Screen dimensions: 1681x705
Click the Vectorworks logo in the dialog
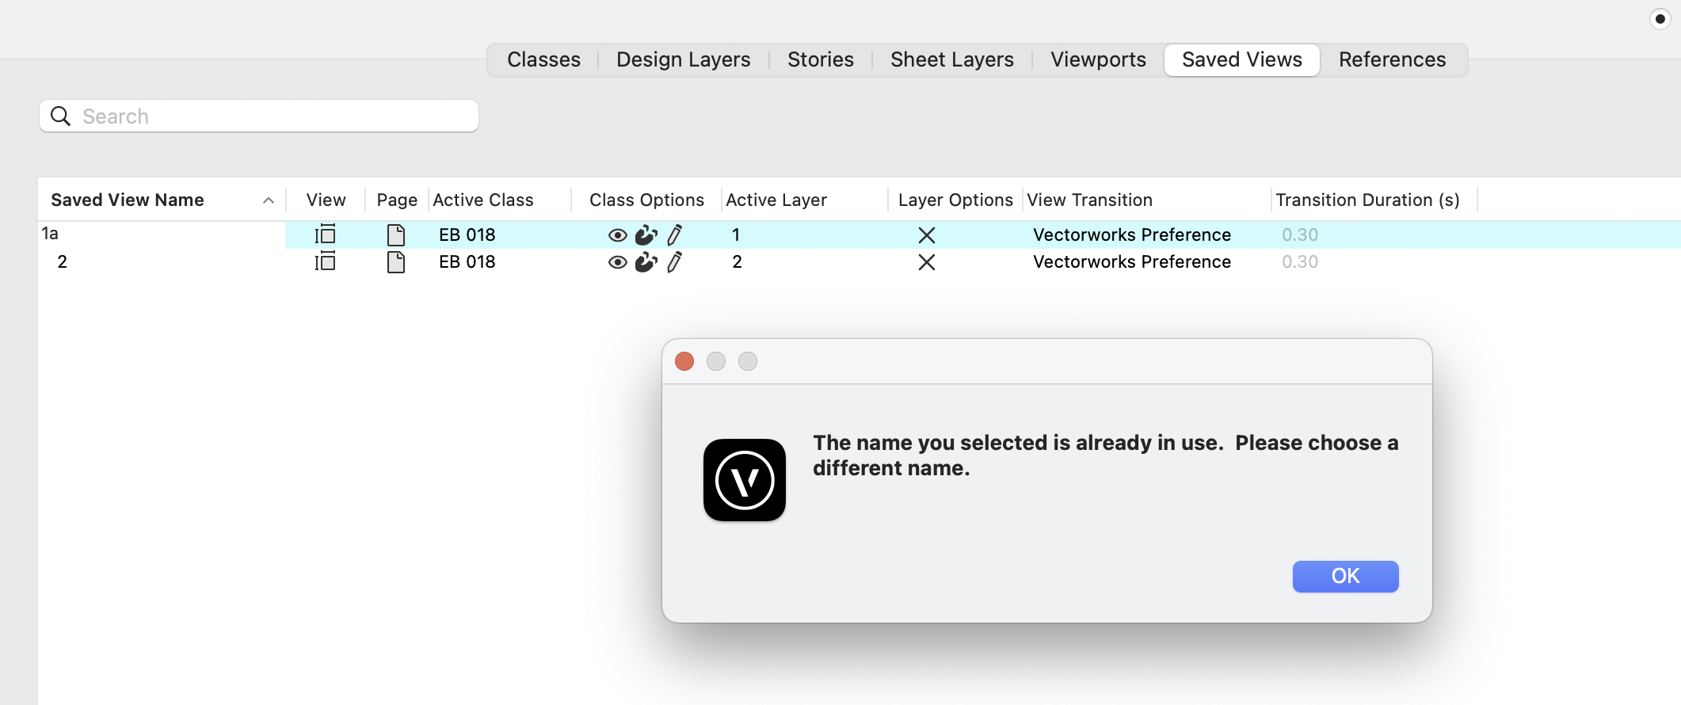744,480
